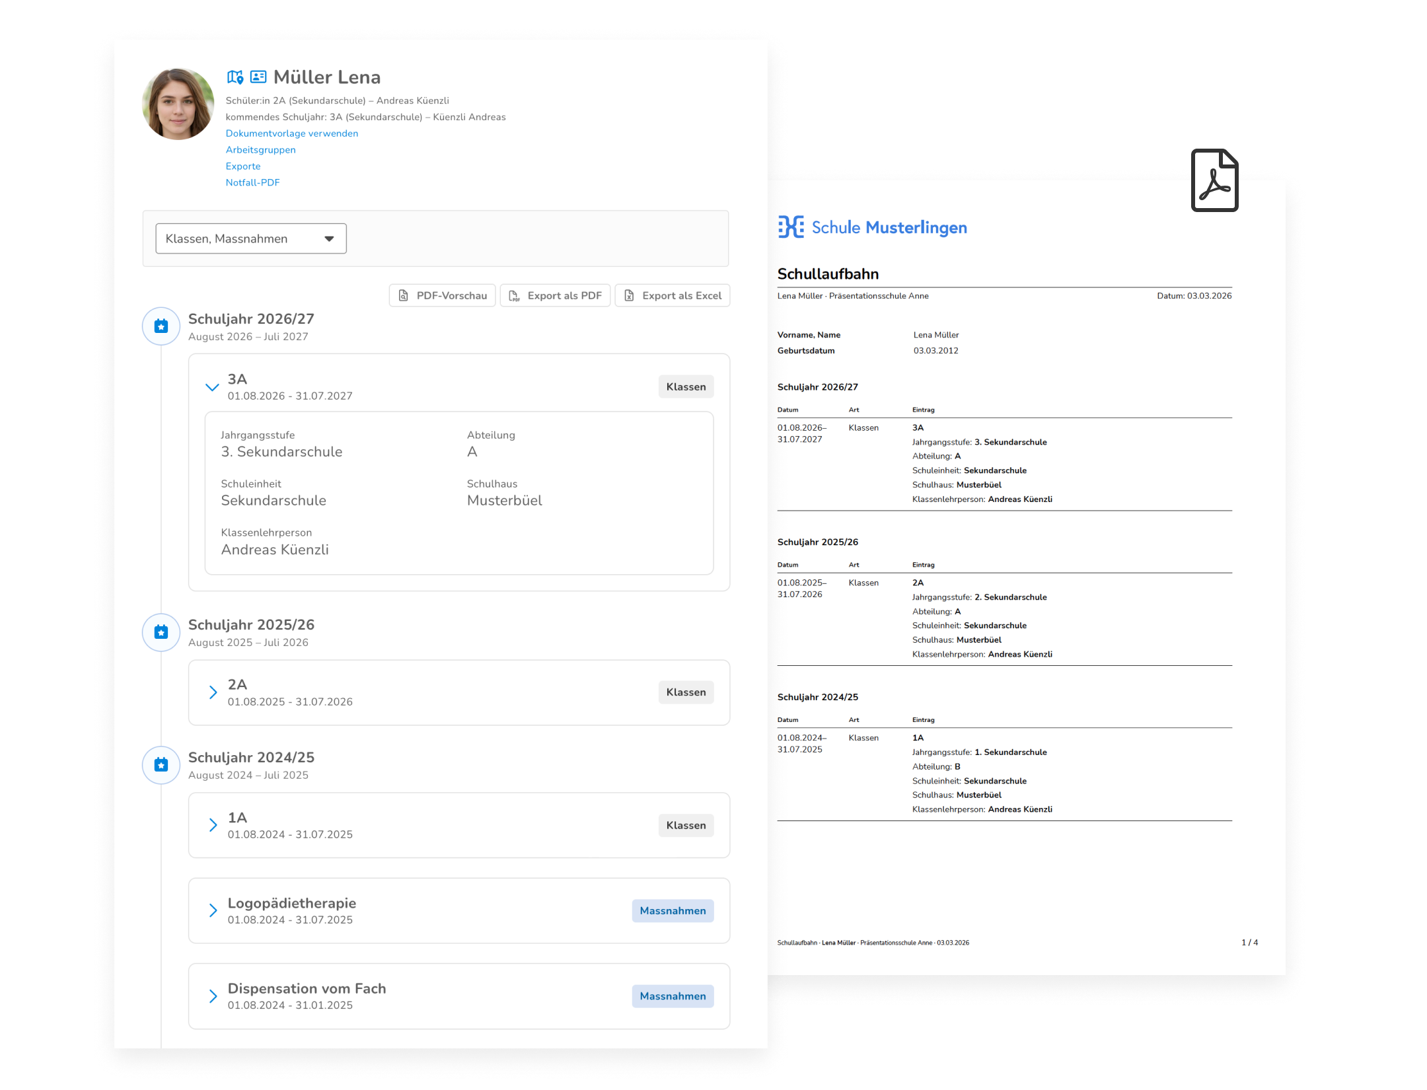
Task: Click the Schuljahr 2025/26 calendar marker icon
Action: point(161,632)
